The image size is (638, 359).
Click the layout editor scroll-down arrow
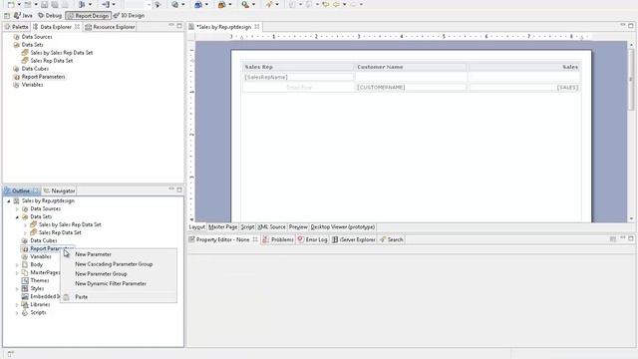coord(631,219)
